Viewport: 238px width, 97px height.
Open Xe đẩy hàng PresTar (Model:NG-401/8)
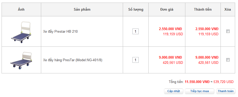(x=73, y=60)
